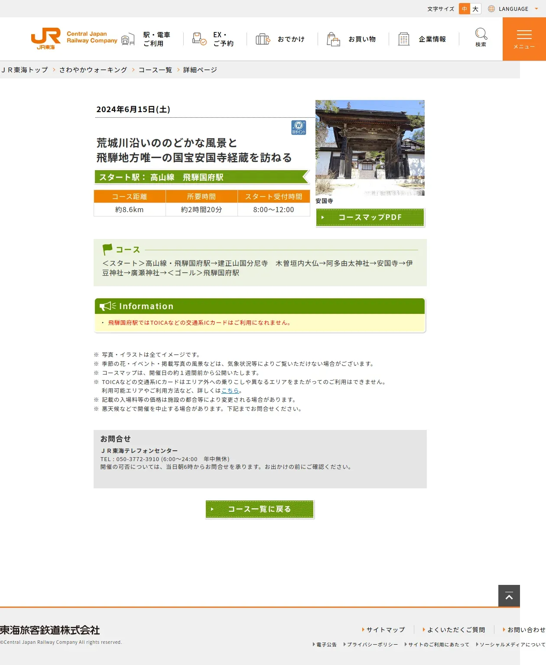Follow the こちら link
546x665 pixels.
(230, 391)
